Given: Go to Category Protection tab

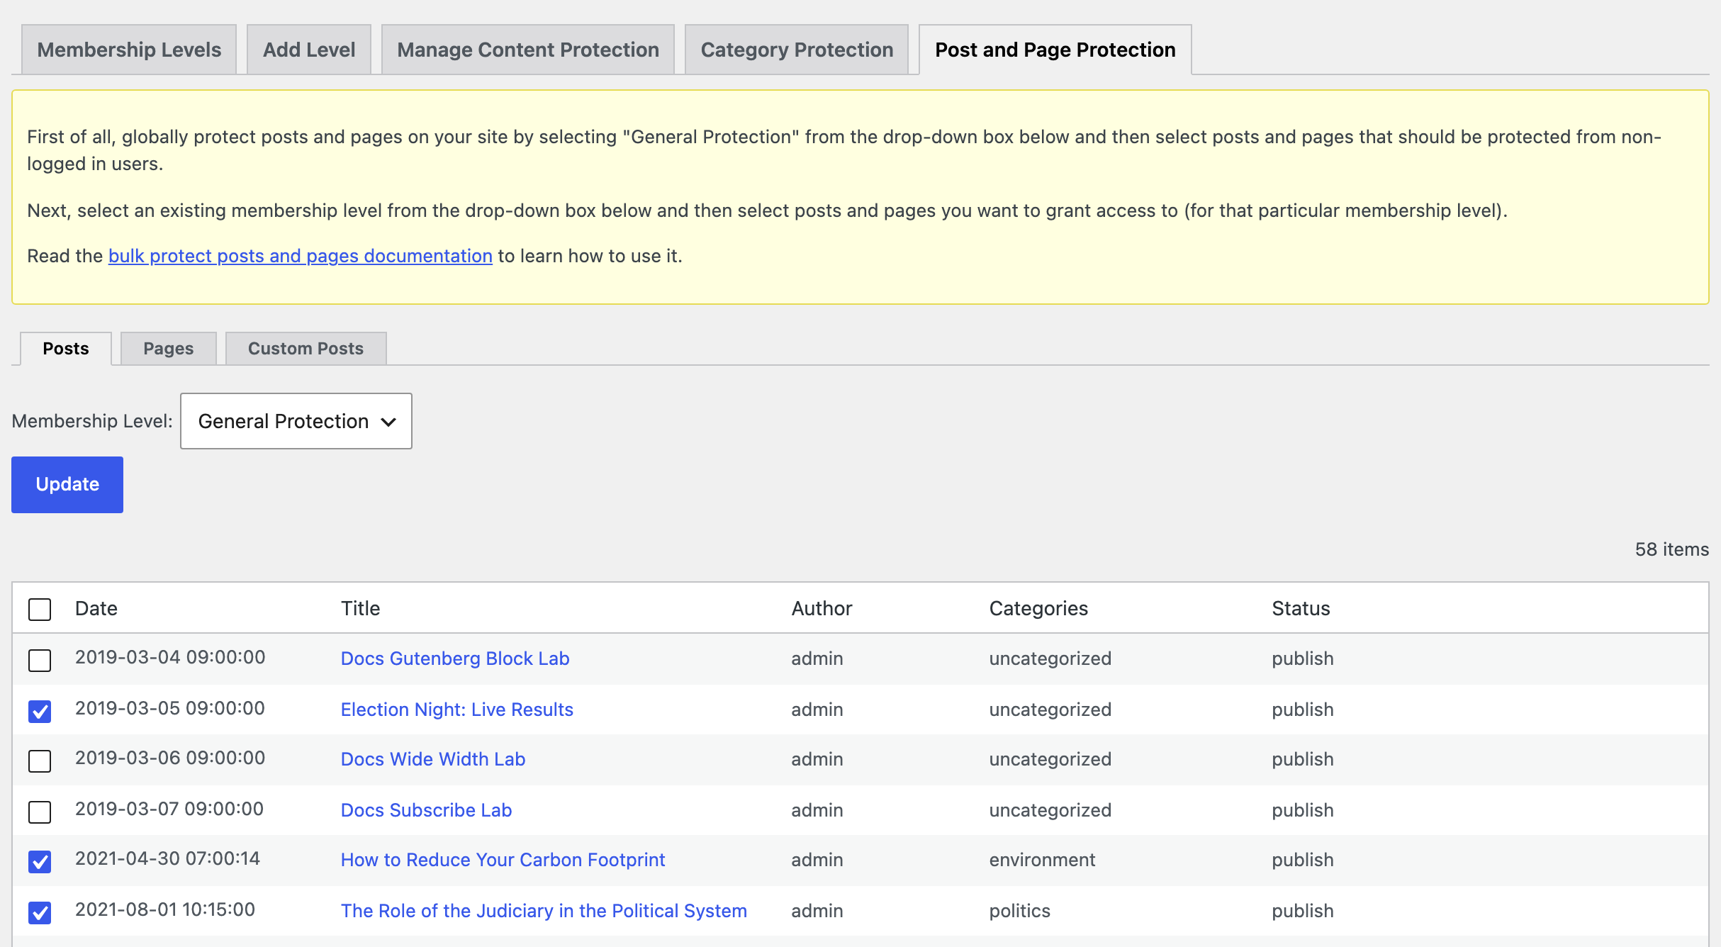Looking at the screenshot, I should click(x=797, y=50).
